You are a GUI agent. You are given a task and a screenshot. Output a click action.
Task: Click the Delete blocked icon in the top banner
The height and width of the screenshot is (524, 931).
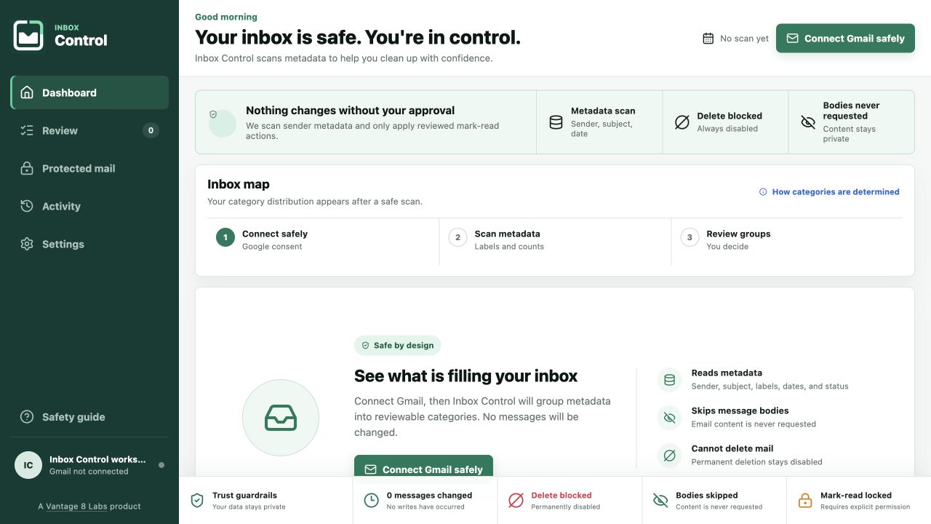[682, 122]
